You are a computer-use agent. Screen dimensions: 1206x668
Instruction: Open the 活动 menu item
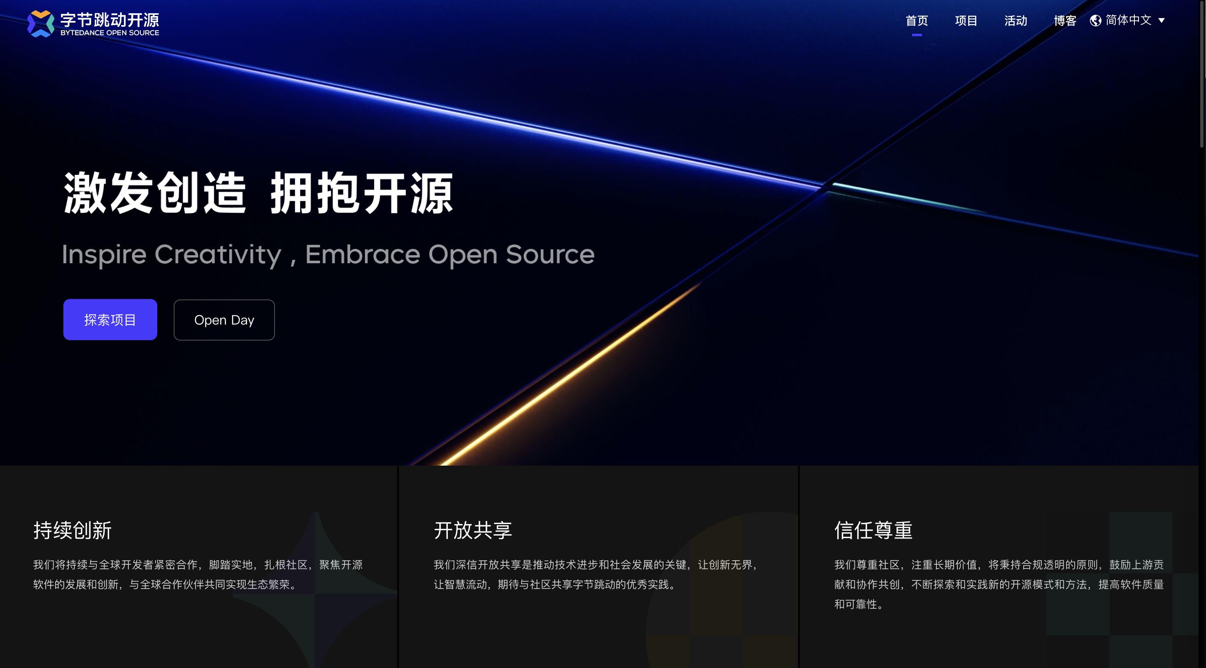[1016, 21]
